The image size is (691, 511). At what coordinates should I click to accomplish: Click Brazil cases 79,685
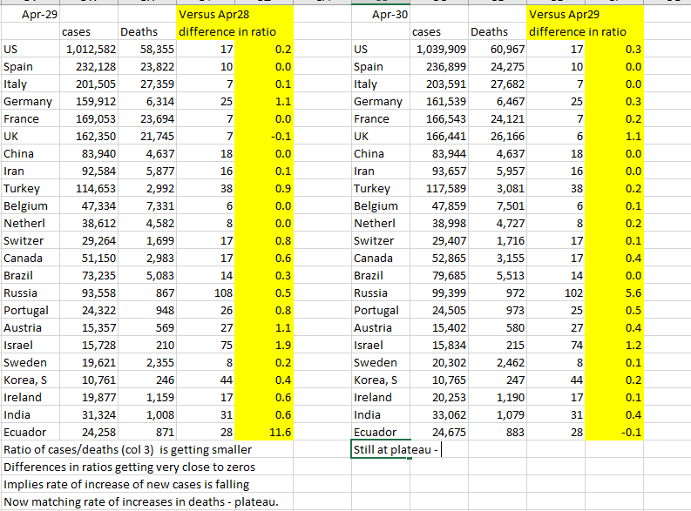pos(439,276)
